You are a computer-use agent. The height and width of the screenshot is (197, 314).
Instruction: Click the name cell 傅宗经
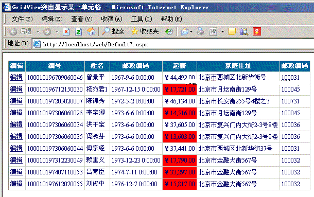(97, 148)
